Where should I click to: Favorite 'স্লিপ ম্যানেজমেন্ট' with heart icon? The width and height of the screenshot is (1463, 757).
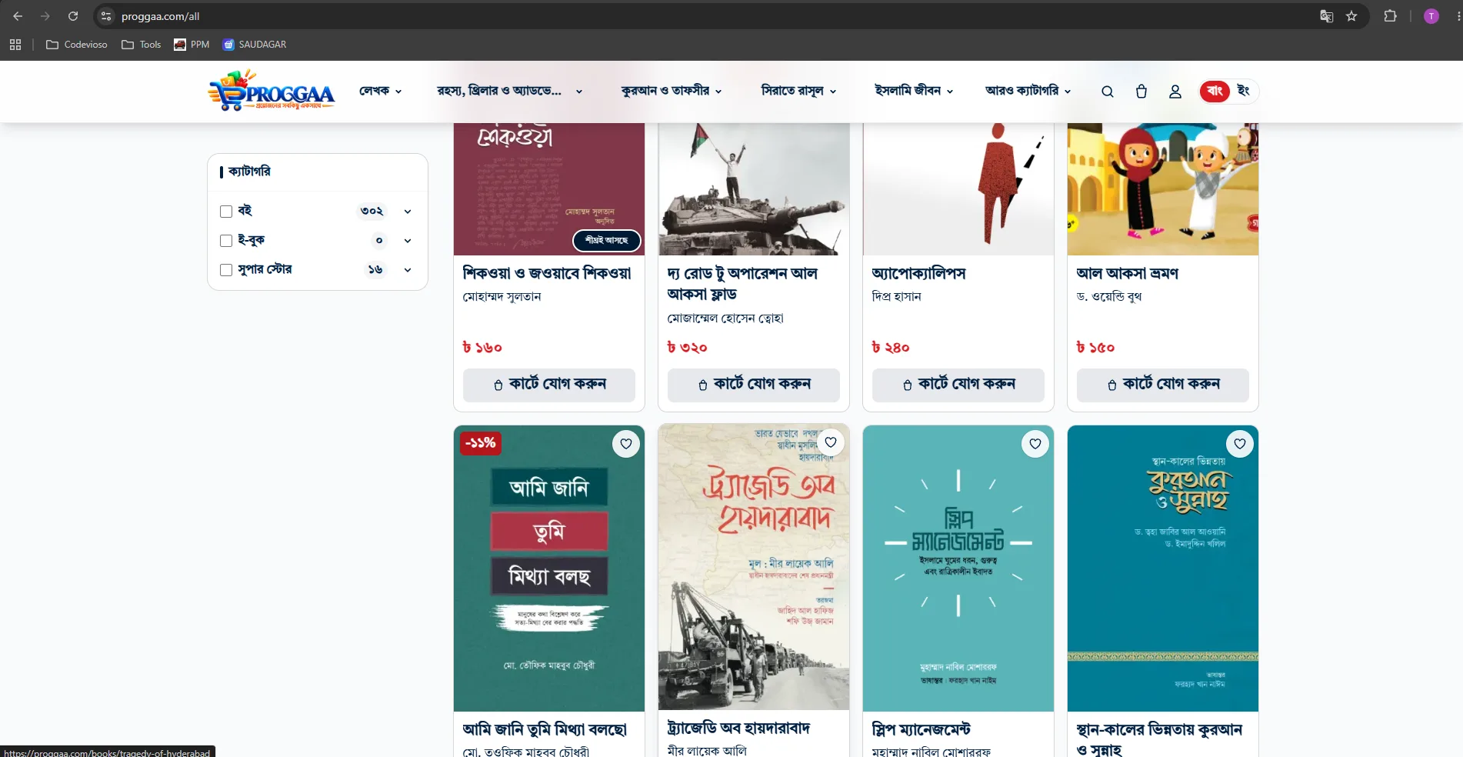click(x=1035, y=444)
